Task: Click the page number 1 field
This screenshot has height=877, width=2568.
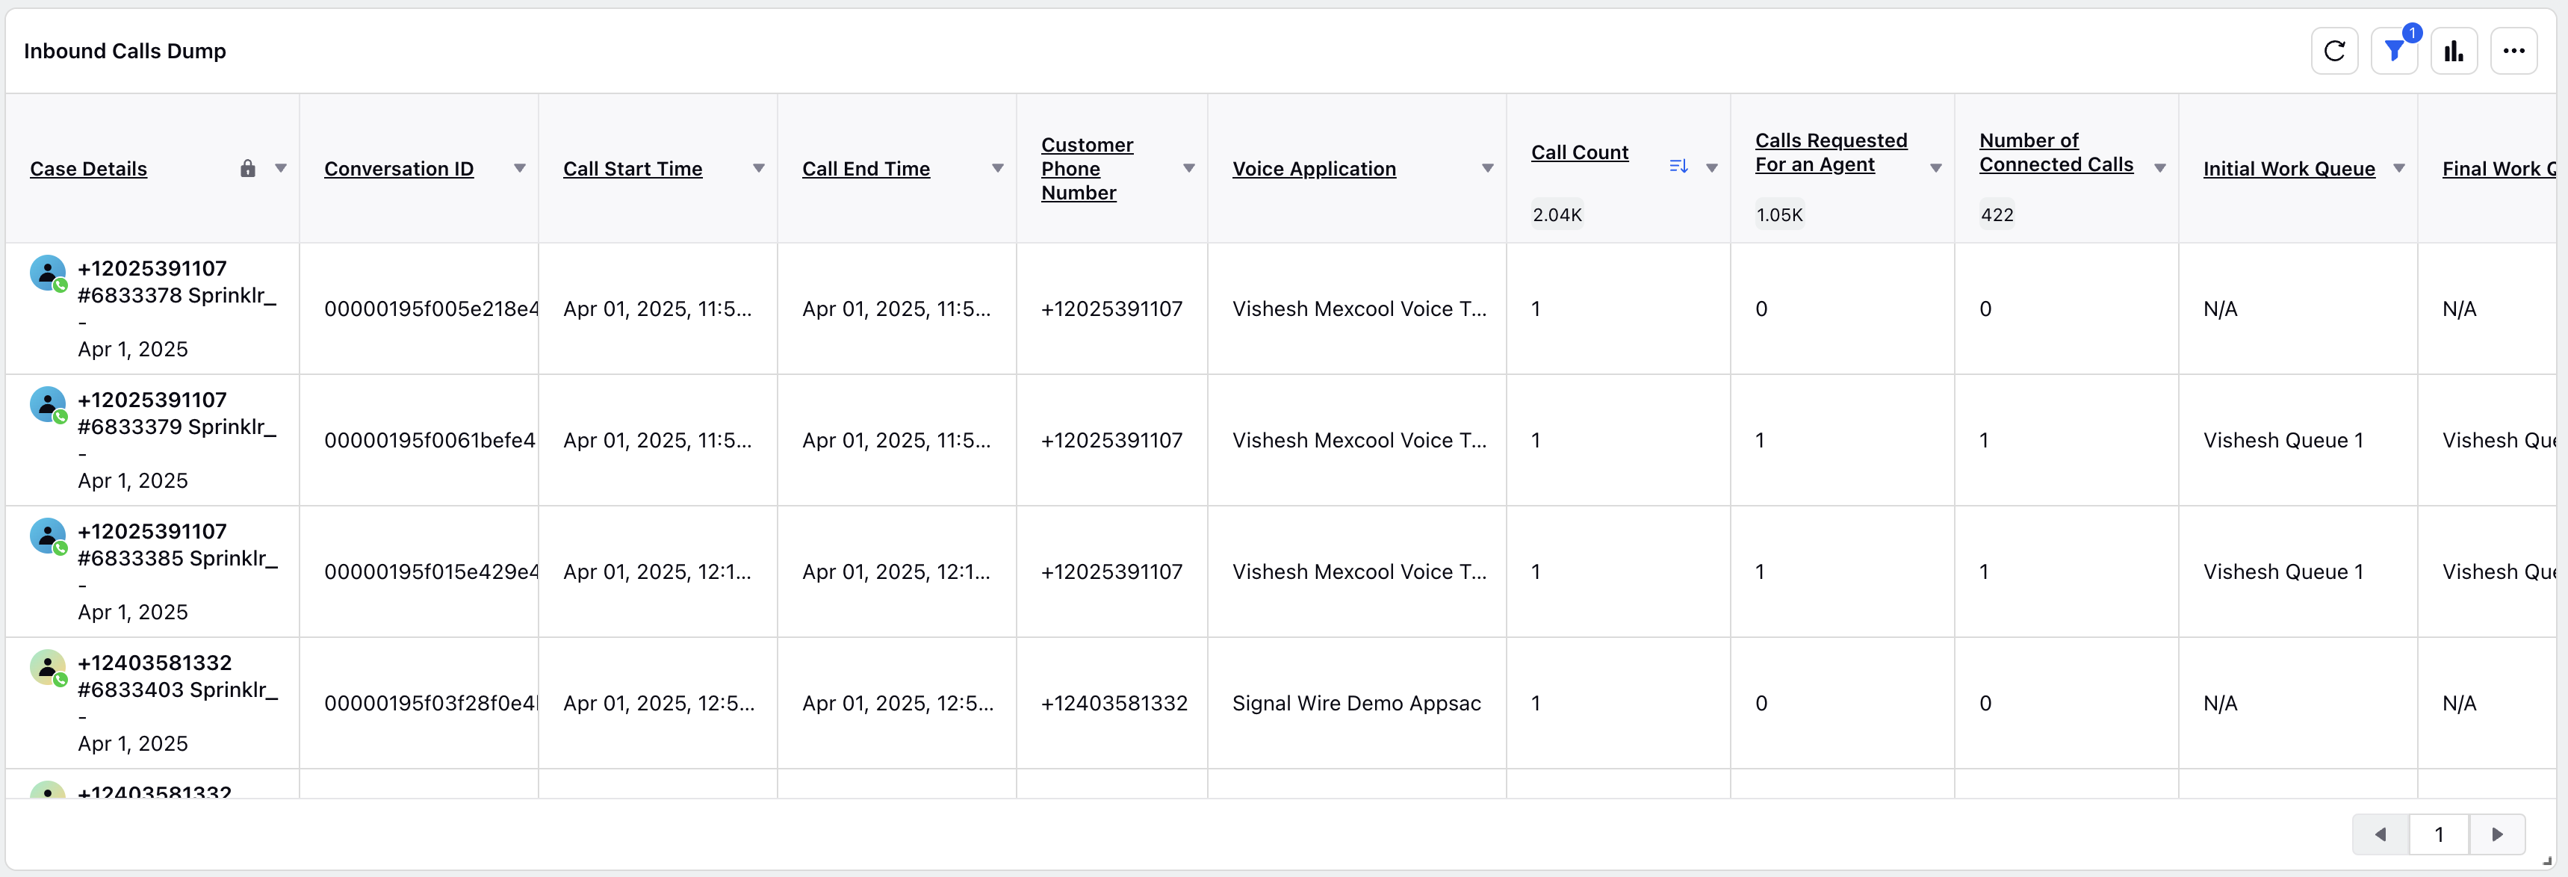Action: click(2438, 834)
